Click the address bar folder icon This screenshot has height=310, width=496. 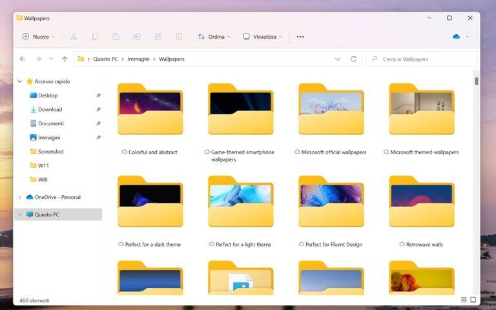pyautogui.click(x=81, y=59)
